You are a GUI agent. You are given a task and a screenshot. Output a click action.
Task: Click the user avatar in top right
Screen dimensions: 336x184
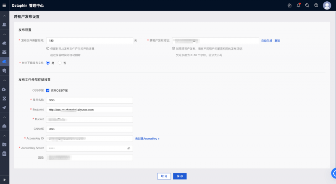click(327, 5)
